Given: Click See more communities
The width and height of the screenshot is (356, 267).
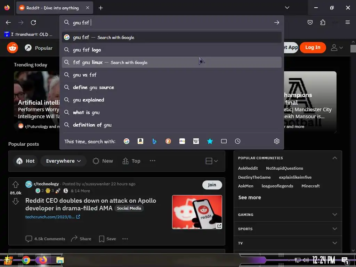Looking at the screenshot, I should click(250, 197).
